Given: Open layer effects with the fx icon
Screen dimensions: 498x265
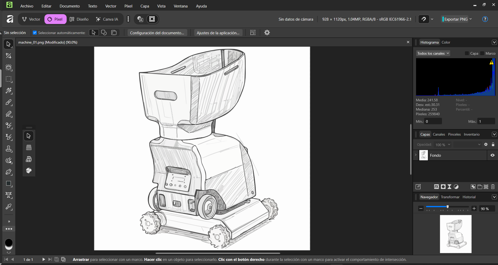Looking at the screenshot, I should pos(436,187).
